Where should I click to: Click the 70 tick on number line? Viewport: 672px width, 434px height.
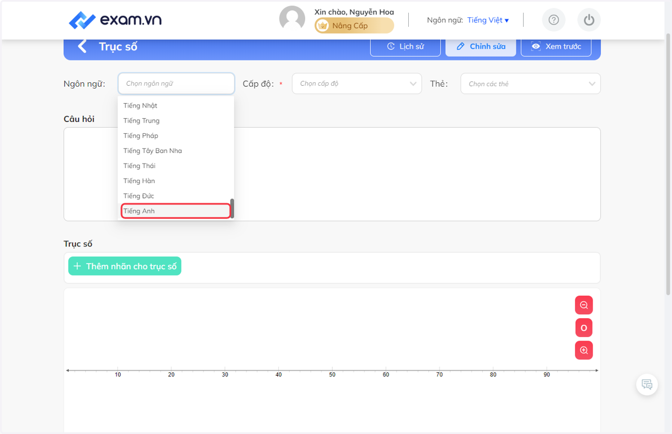440,374
